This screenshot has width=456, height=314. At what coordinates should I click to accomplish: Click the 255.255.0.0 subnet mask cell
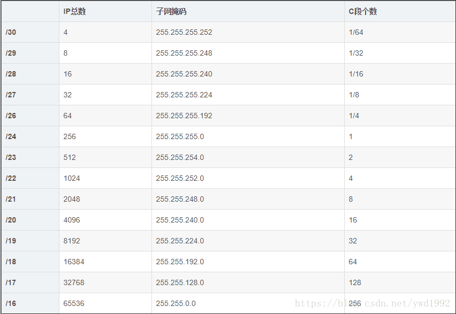(x=176, y=303)
